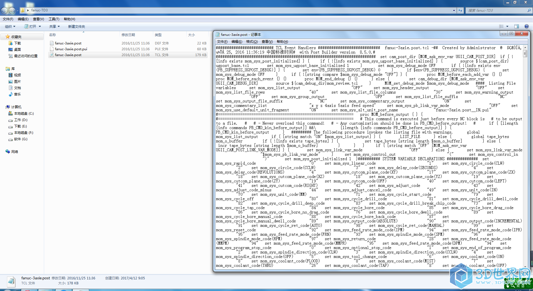Sort by Name (名称) column header
Screen dimensions: 533x291
(x=84, y=35)
